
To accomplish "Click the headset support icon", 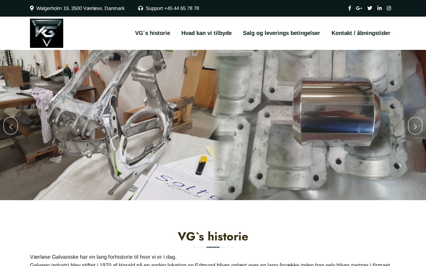I will point(140,8).
